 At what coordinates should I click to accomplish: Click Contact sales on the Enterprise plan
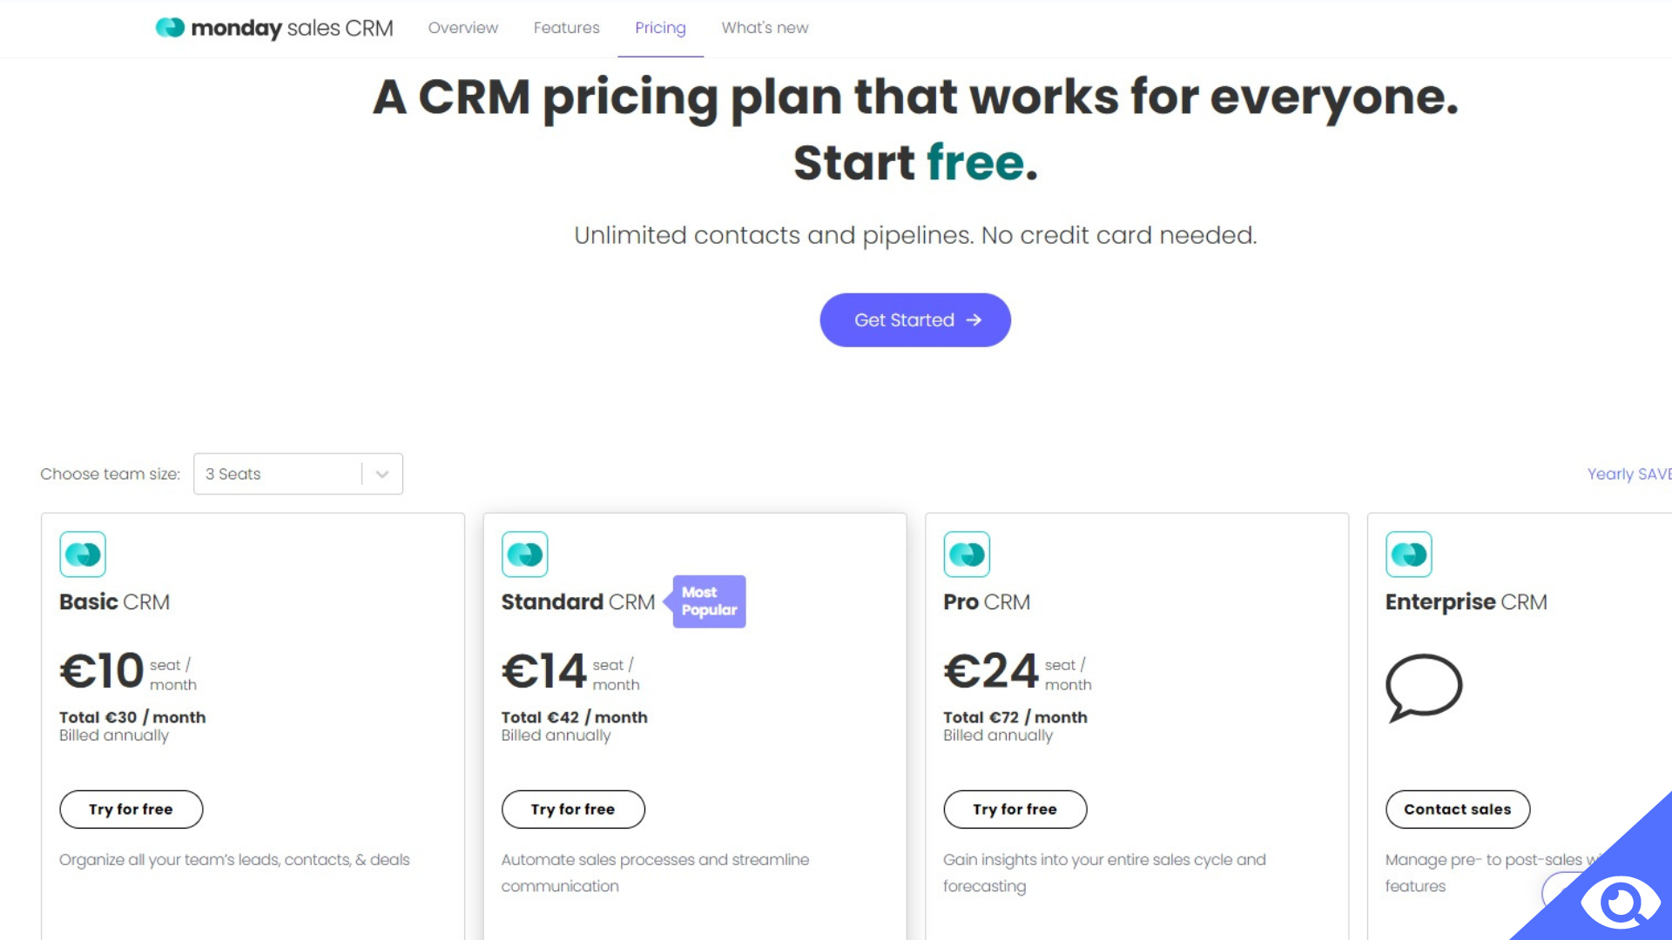click(1457, 809)
